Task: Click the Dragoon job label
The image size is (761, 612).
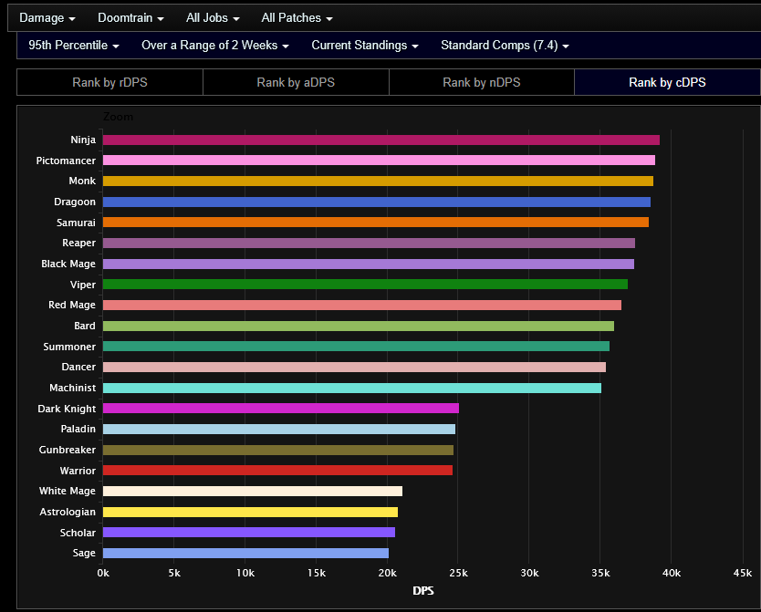Action: pyautogui.click(x=75, y=202)
